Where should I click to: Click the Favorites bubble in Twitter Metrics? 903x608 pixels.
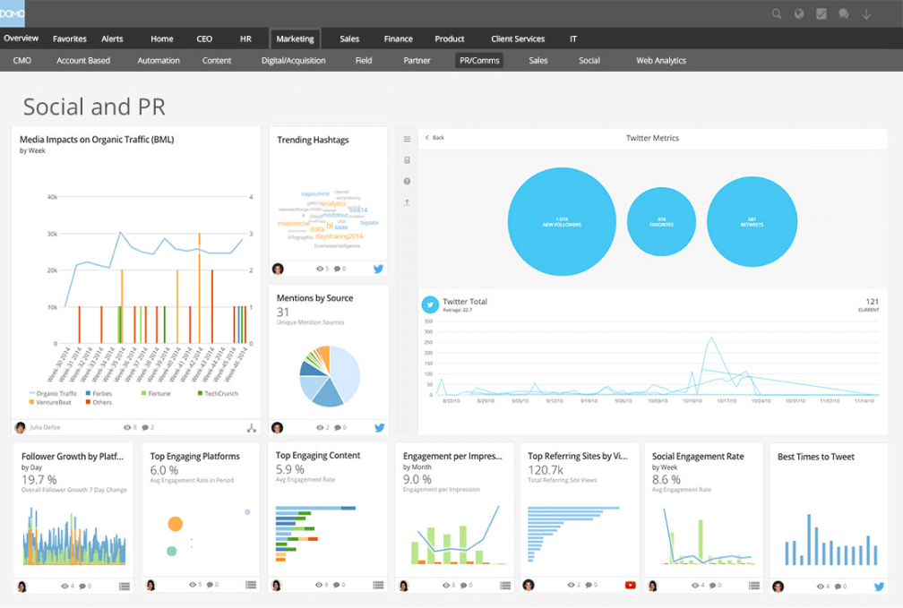(661, 222)
